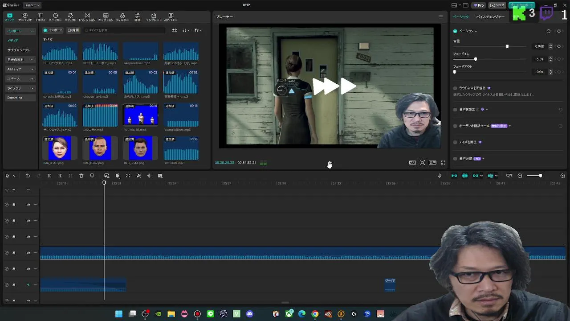Click the フェードイン slider handle

[476, 59]
